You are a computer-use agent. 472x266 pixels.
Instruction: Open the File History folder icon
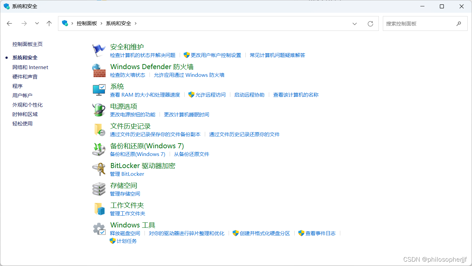99,129
